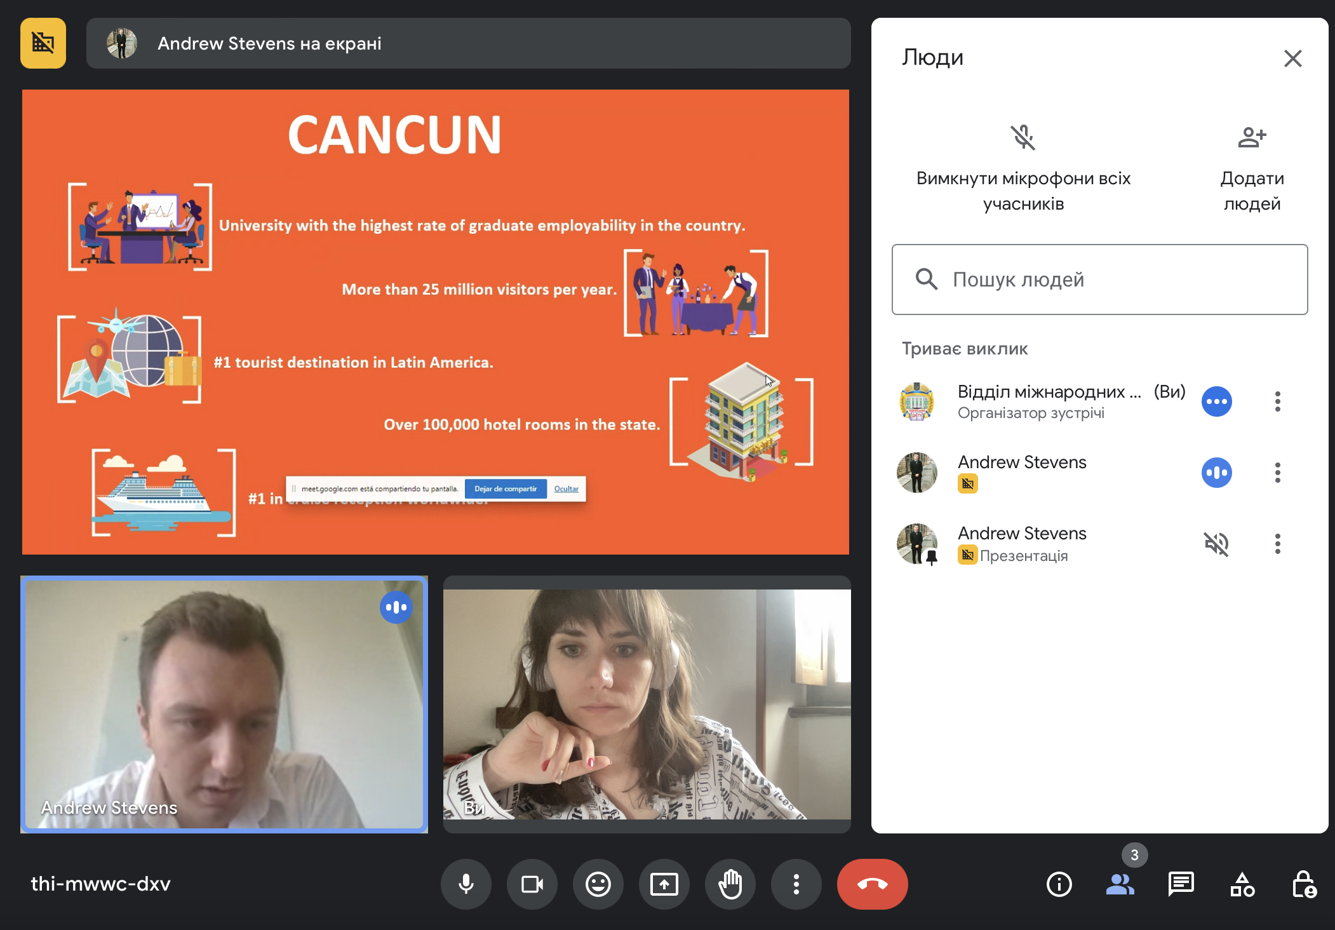Toggle the people panel icon
Image resolution: width=1335 pixels, height=930 pixels.
[1120, 884]
